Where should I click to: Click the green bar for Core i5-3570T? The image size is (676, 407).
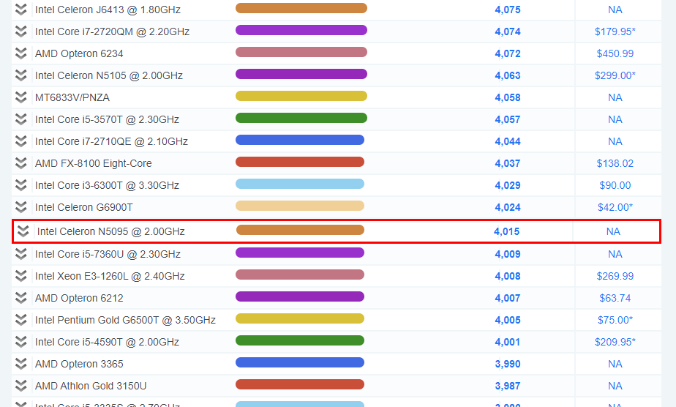tap(301, 118)
